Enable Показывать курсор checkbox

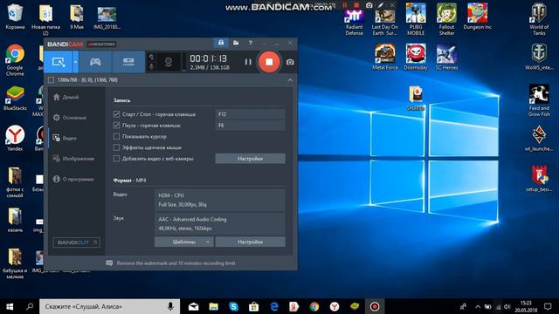pyautogui.click(x=116, y=136)
